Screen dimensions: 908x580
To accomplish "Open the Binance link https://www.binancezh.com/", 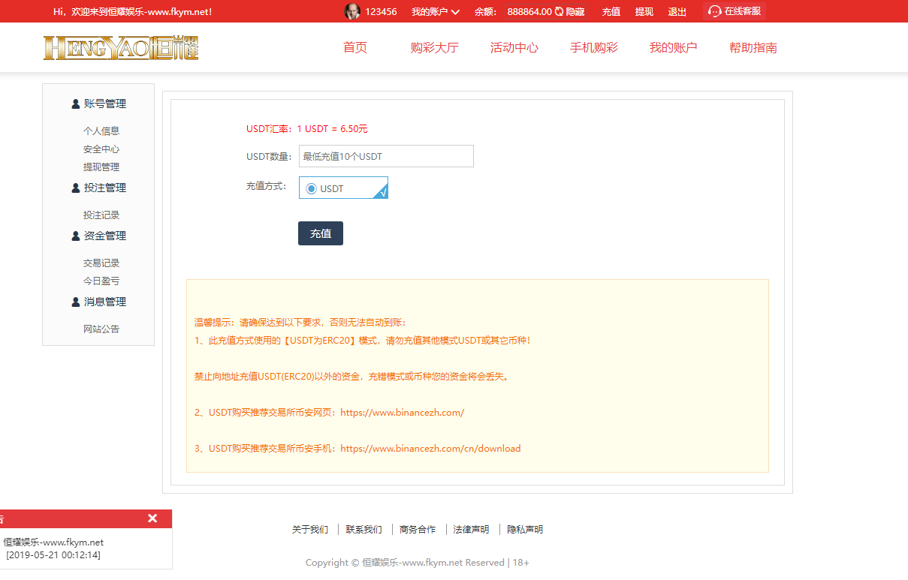I will [x=402, y=412].
